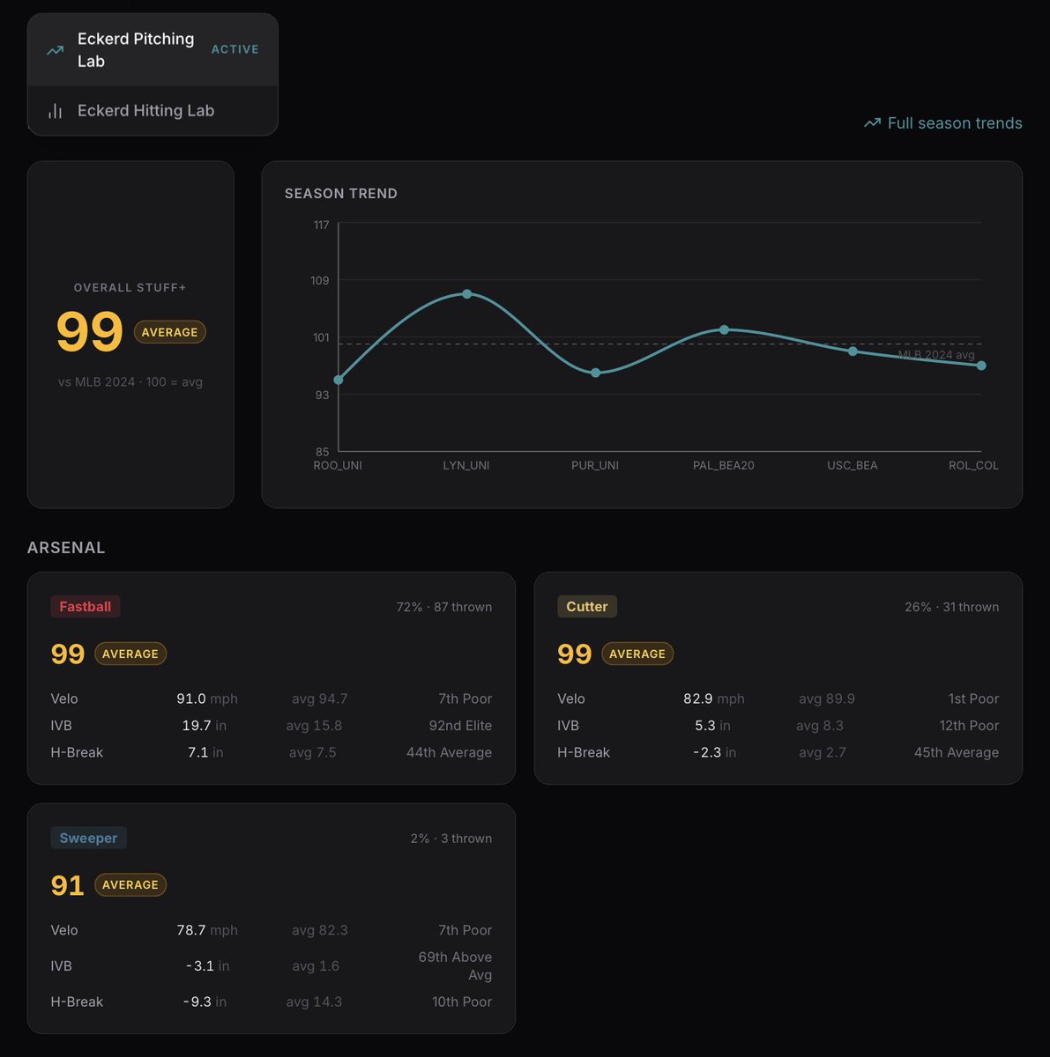1050x1057 pixels.
Task: Select the Eckerd Pitching Lab menu entry
Action: (x=153, y=50)
